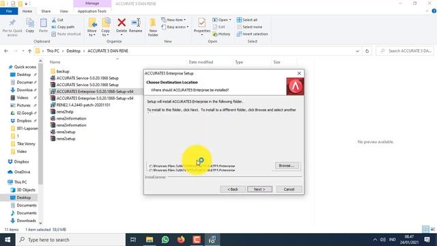Switch to the View ribbon tab
The width and height of the screenshot is (437, 246).
click(64, 11)
